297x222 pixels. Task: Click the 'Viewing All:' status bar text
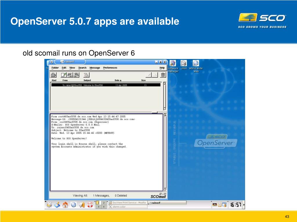click(80, 196)
